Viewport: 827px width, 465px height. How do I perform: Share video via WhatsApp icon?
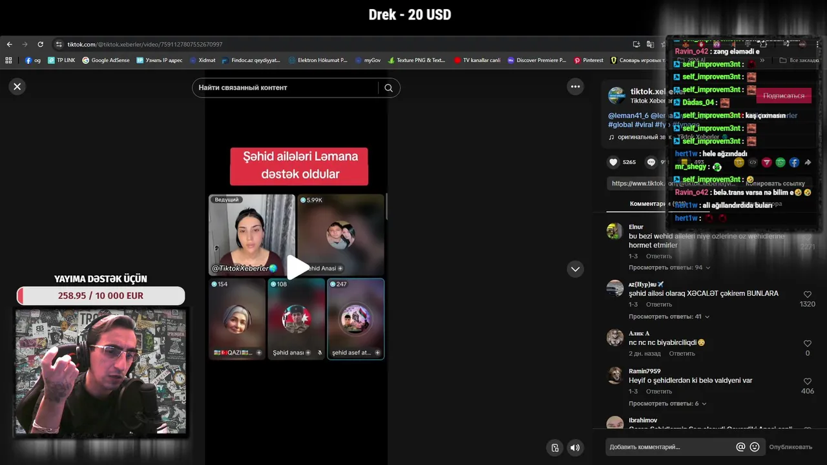780,162
